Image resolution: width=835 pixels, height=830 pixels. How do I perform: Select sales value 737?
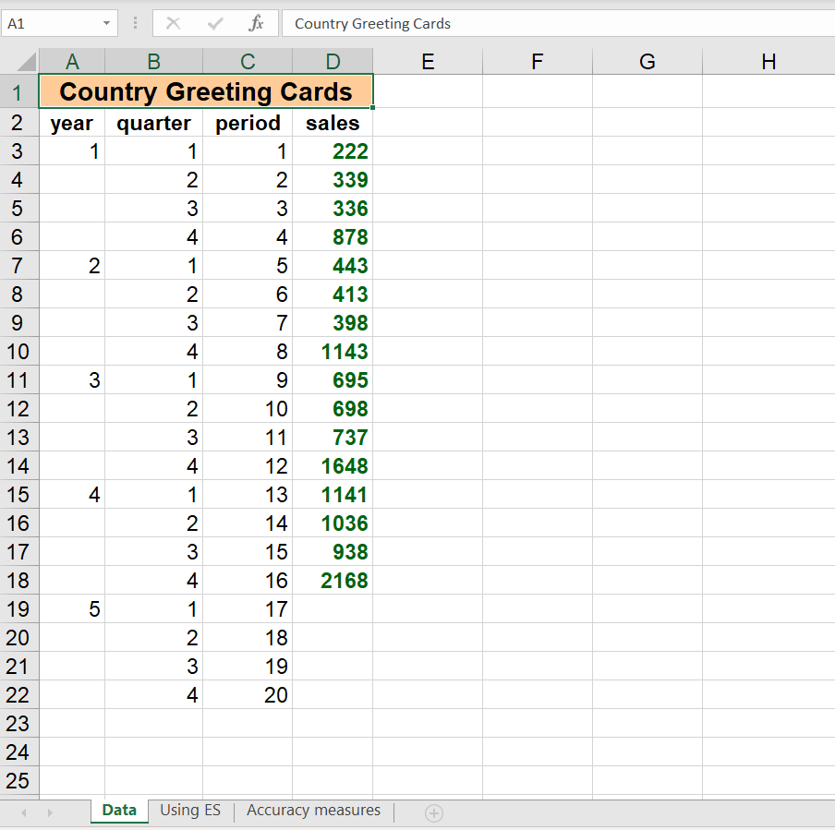(333, 437)
